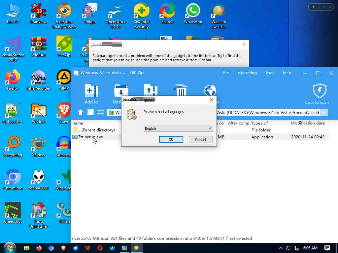Click the Opera taskbar icon

(100, 248)
